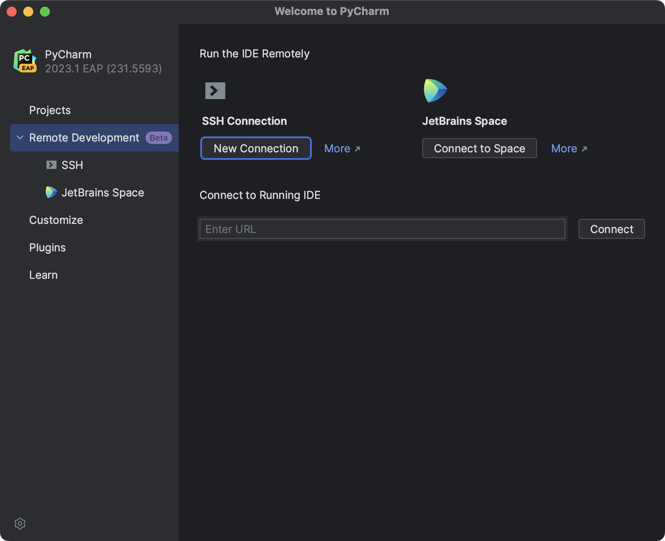Open More options for SSH Connection
665x541 pixels.
pyautogui.click(x=337, y=149)
